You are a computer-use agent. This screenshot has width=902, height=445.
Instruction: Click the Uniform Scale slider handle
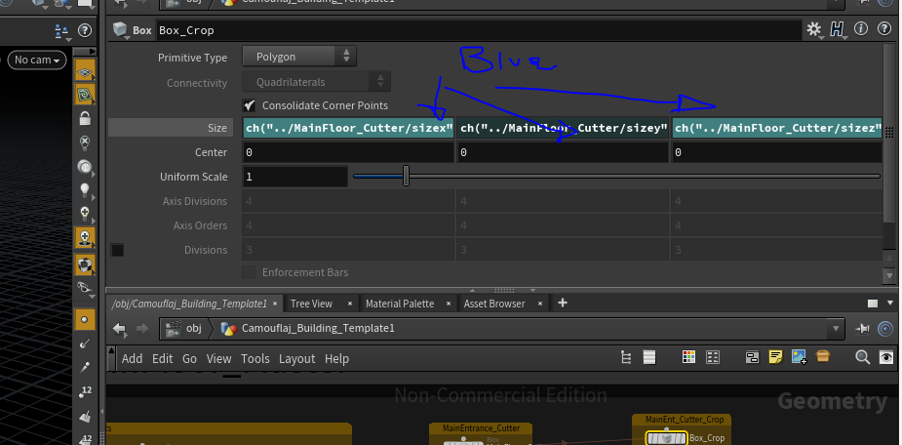point(406,177)
